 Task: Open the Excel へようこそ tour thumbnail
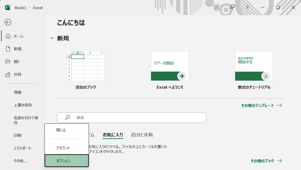coord(170,66)
